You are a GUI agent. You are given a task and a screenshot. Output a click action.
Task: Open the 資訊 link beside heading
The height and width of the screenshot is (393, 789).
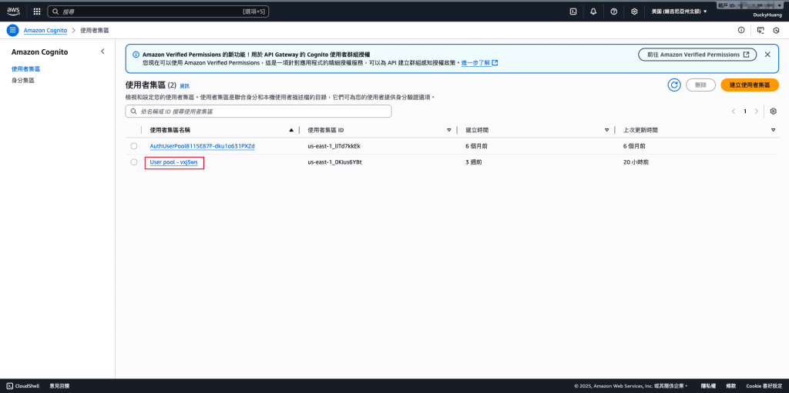(185, 86)
